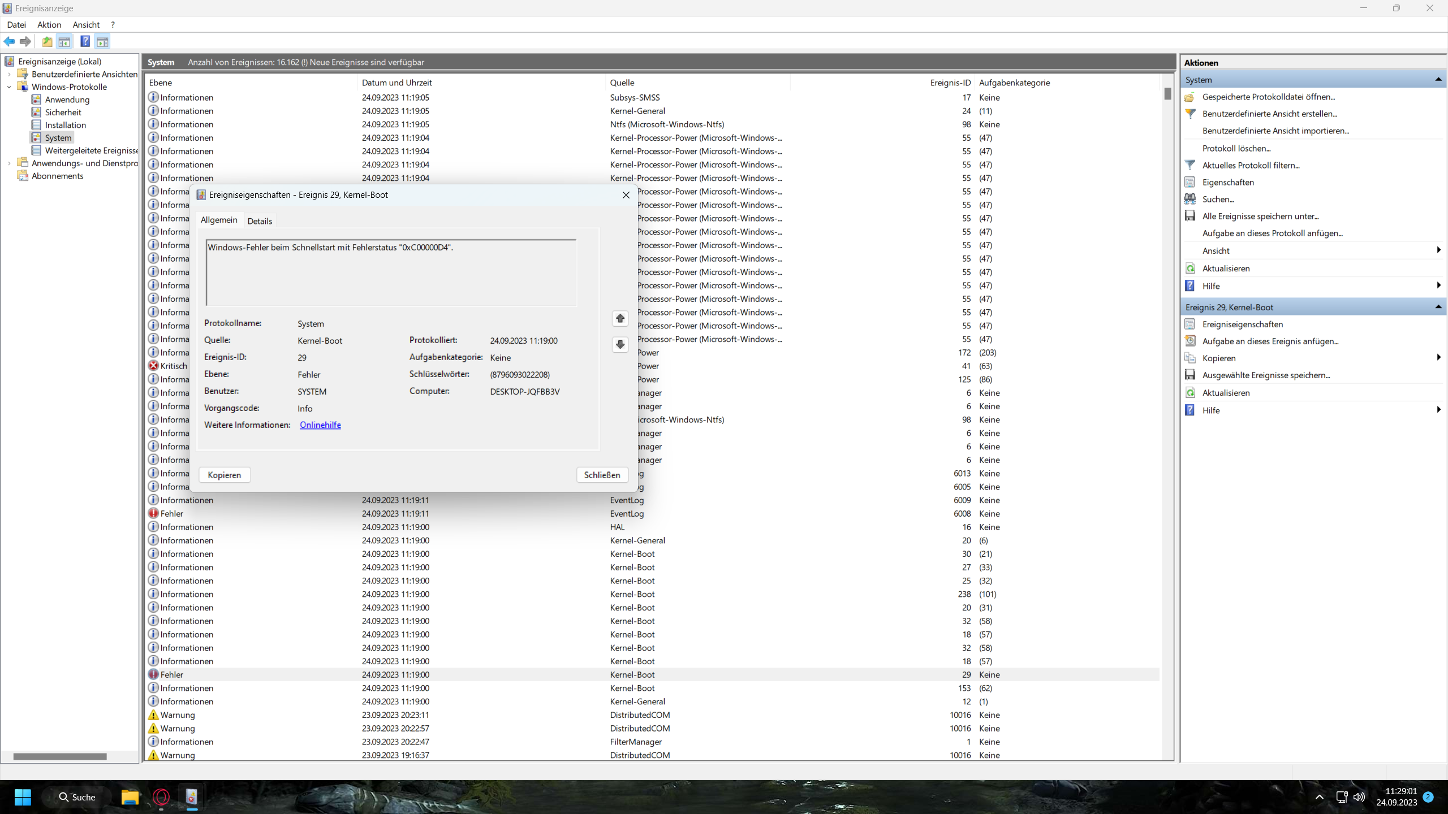Click the Eigenschaften icon in Aktionen panel
The height and width of the screenshot is (814, 1448).
[x=1191, y=182]
